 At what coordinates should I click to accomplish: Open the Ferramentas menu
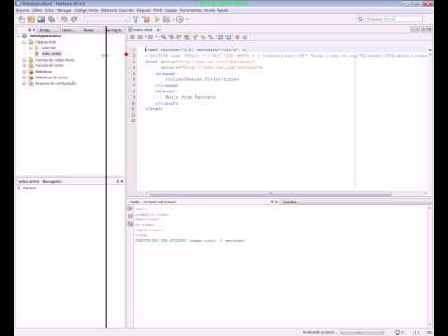[190, 10]
